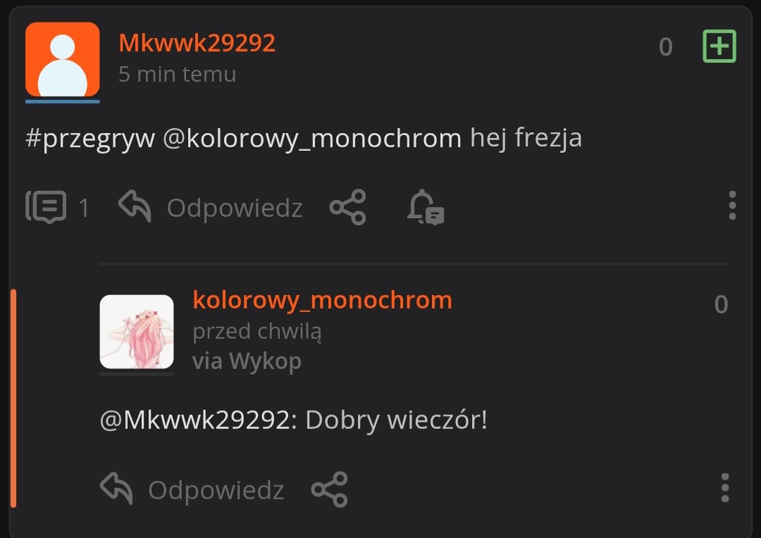Click Odpowiedz text under main post
This screenshot has height=538, width=761.
235,208
